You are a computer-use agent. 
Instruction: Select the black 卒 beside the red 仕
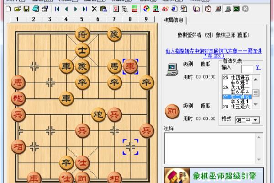coord(66,163)
